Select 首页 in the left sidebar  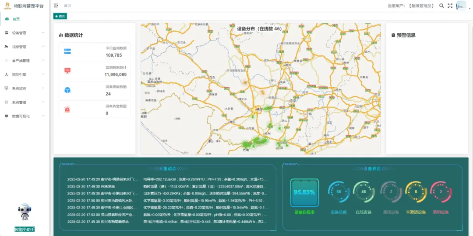tap(16, 19)
